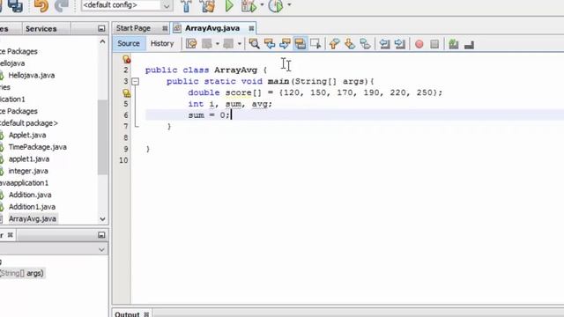This screenshot has width=564, height=317.
Task: Click the Undo arrow icon
Action: pyautogui.click(x=41, y=5)
